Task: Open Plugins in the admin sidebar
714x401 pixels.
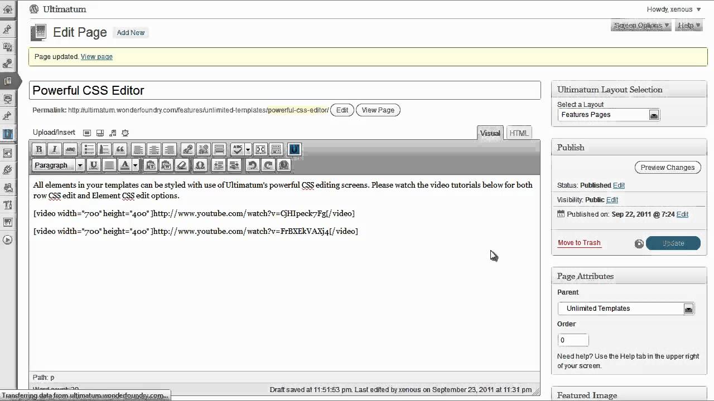Action: (x=8, y=169)
